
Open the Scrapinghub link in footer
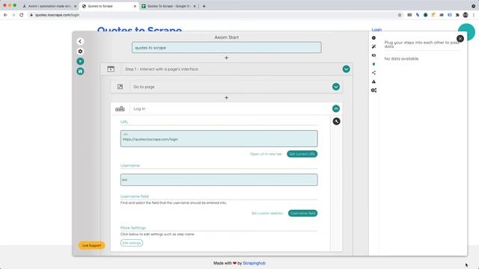tap(254, 263)
